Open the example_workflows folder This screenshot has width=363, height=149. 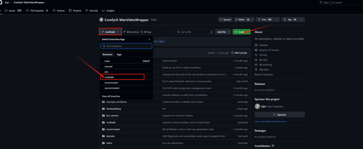point(116,102)
